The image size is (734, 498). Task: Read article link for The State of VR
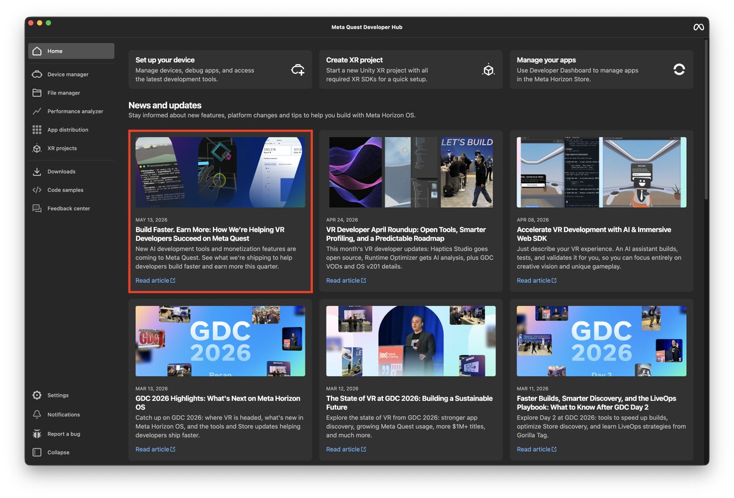coord(346,449)
